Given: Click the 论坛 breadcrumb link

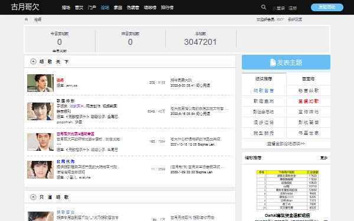Looking at the screenshot, I should 38,19.
